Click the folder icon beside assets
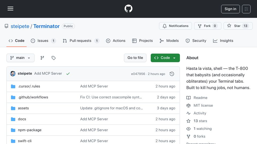The width and height of the screenshot is (257, 144). pyautogui.click(x=13, y=108)
